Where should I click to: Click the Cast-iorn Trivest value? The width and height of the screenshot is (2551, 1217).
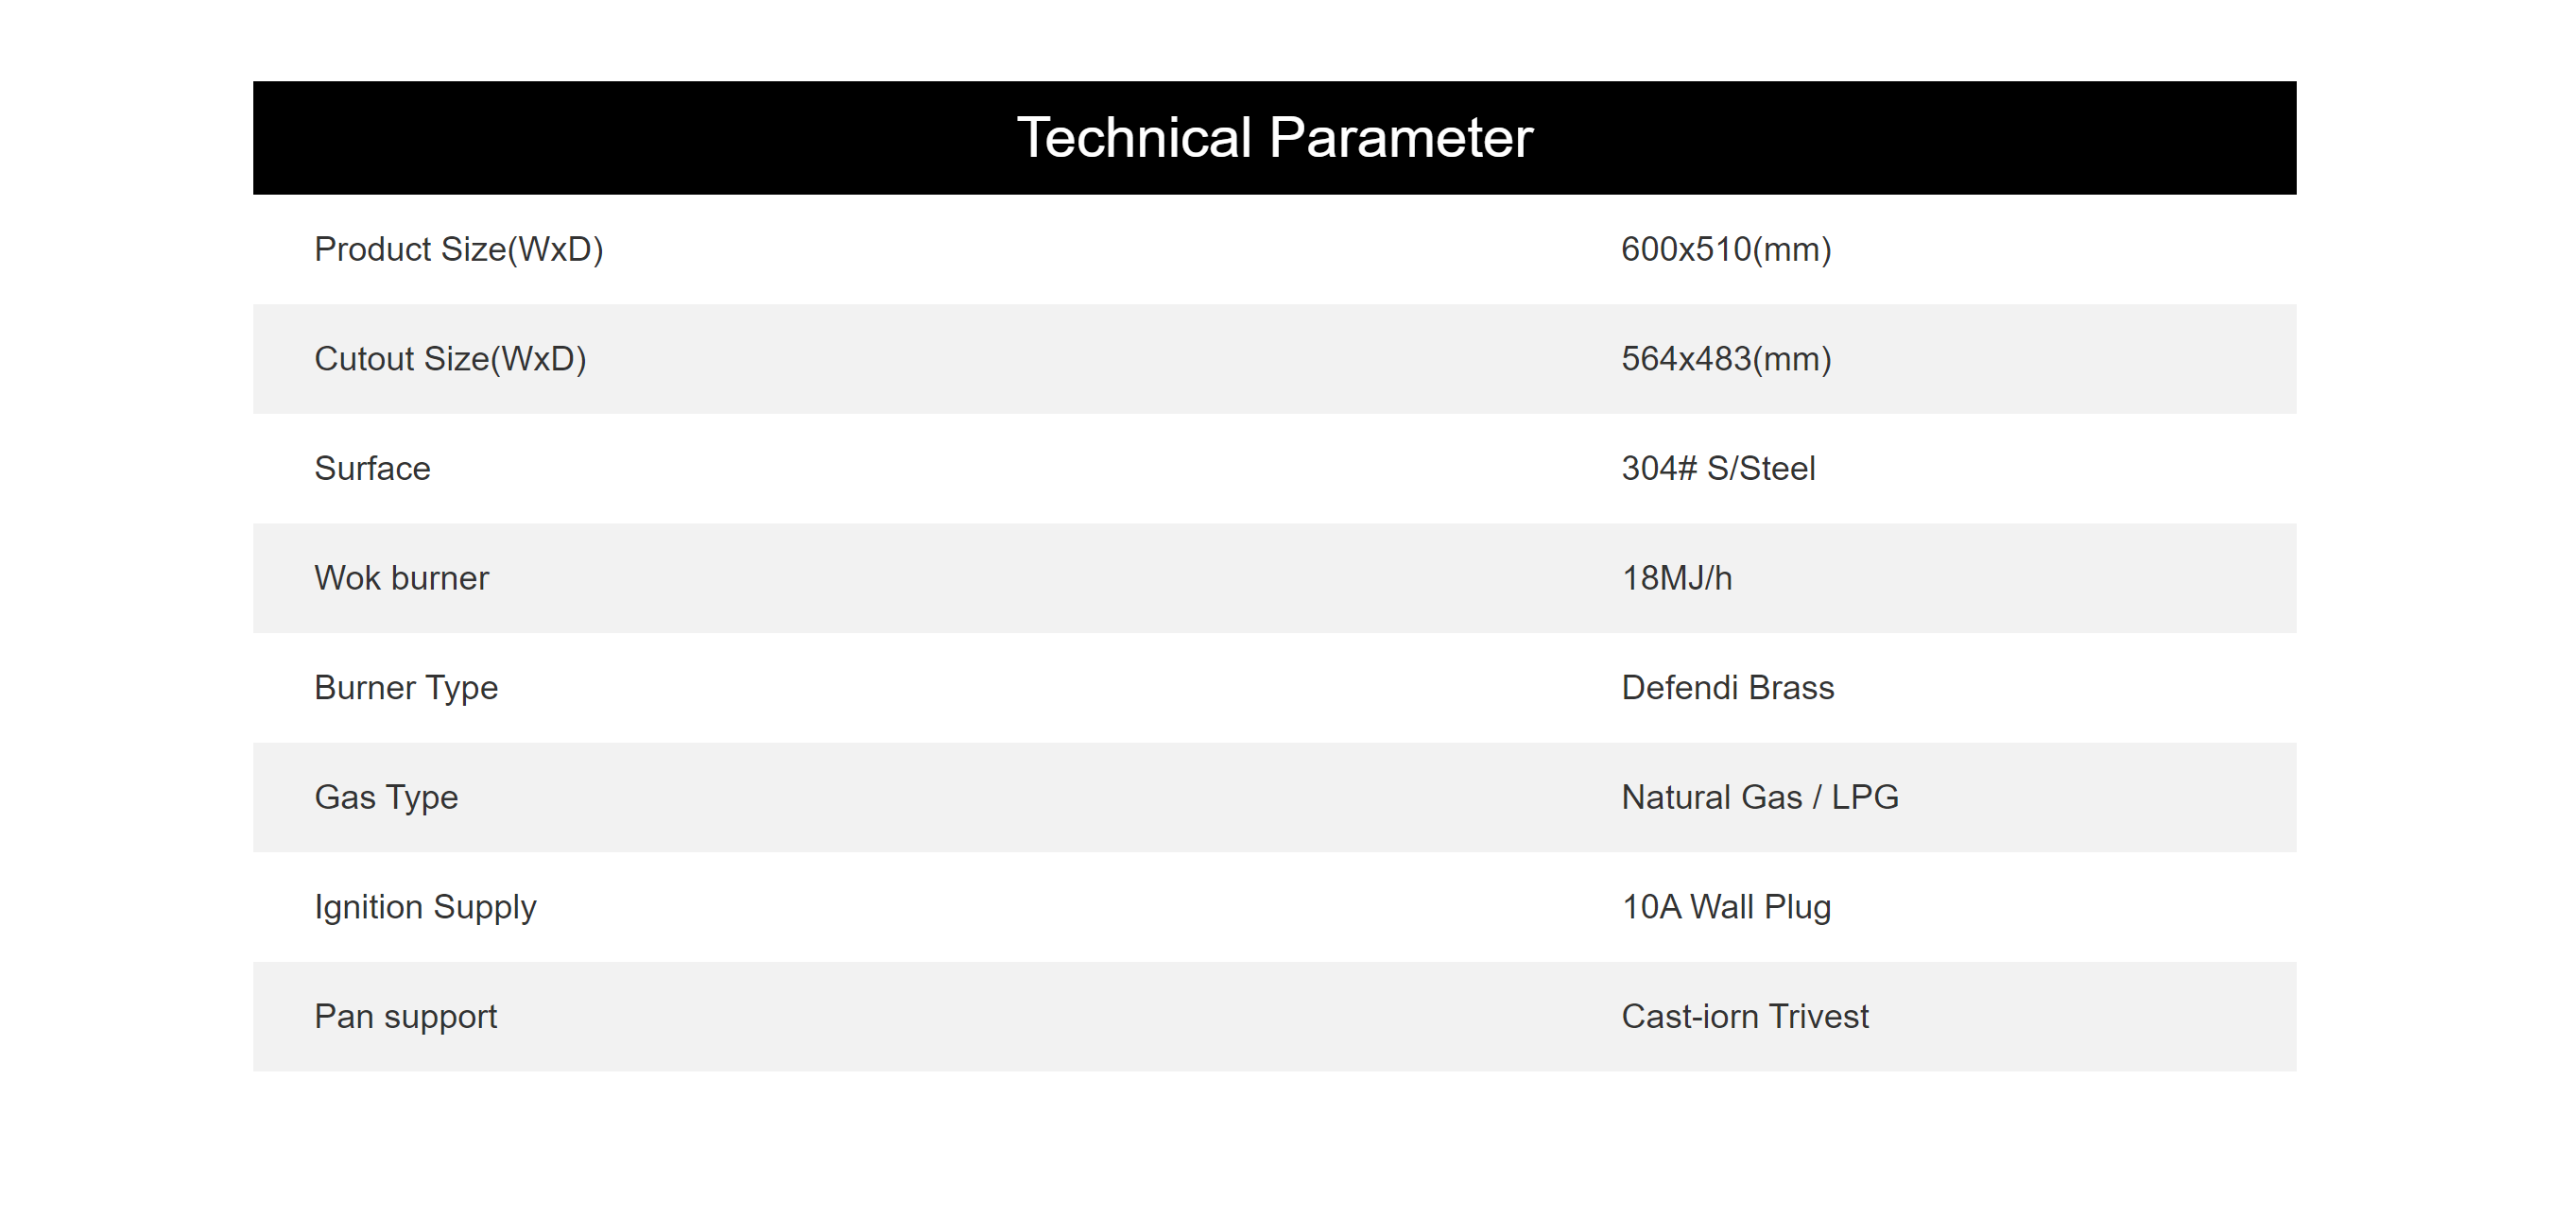click(1745, 1017)
